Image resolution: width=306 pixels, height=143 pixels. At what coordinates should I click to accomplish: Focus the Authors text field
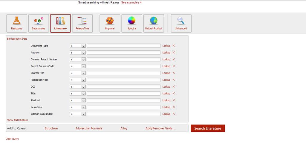(x=123, y=52)
